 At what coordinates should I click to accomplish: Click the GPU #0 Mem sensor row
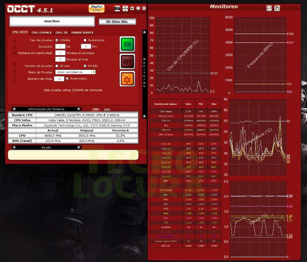(x=185, y=135)
